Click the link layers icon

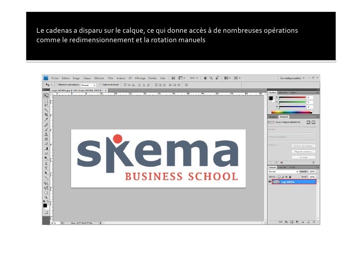280,222
